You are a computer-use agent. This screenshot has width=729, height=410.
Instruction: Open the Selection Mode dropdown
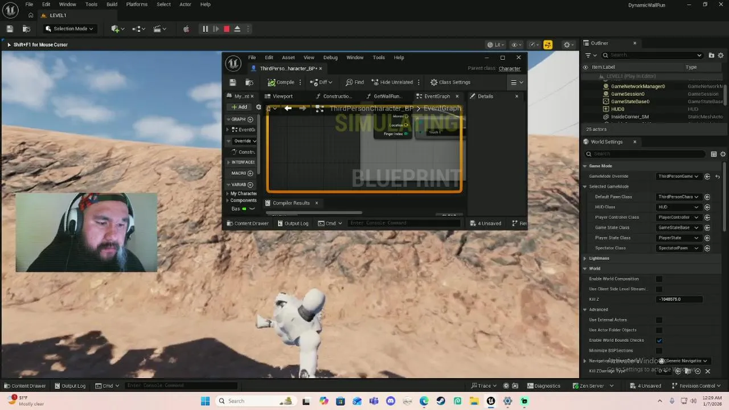click(x=69, y=28)
